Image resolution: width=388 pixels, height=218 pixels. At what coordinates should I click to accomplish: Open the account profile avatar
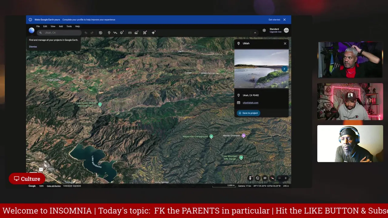point(286,30)
